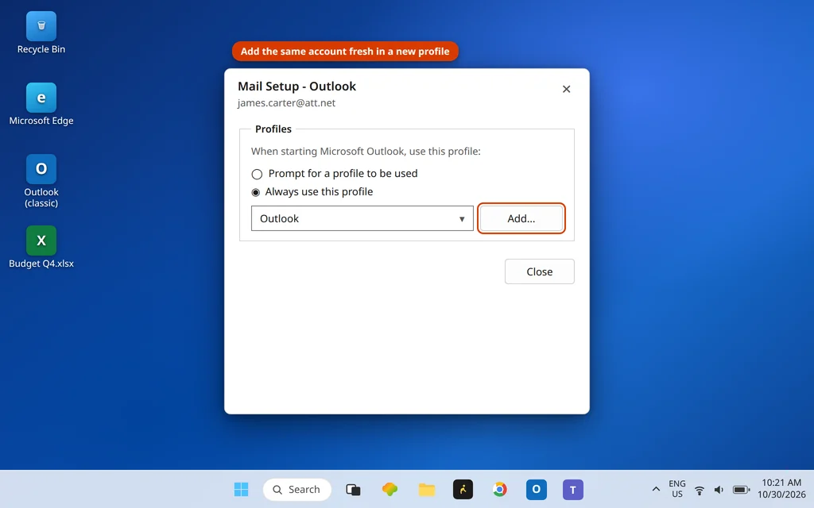Click the Profiles group label
The height and width of the screenshot is (508, 814).
(x=273, y=129)
